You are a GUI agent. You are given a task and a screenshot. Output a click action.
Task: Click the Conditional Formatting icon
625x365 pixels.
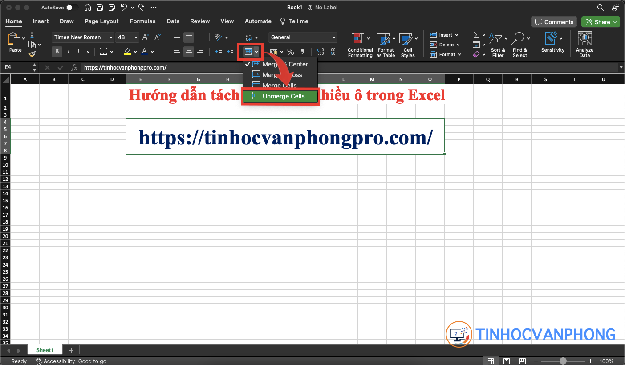[x=358, y=39]
